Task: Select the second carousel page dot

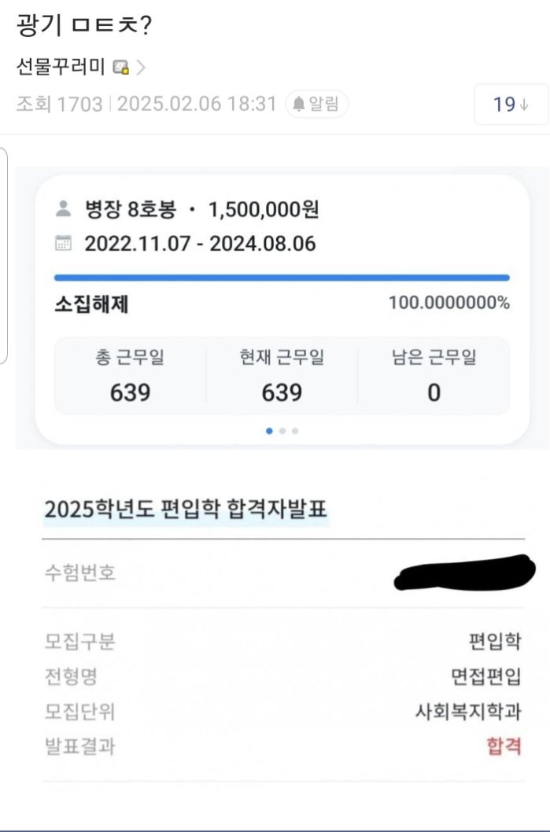Action: (282, 430)
